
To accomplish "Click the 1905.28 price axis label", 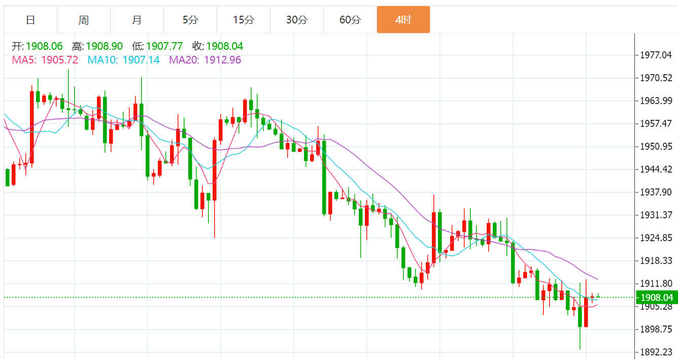I will click(x=657, y=306).
